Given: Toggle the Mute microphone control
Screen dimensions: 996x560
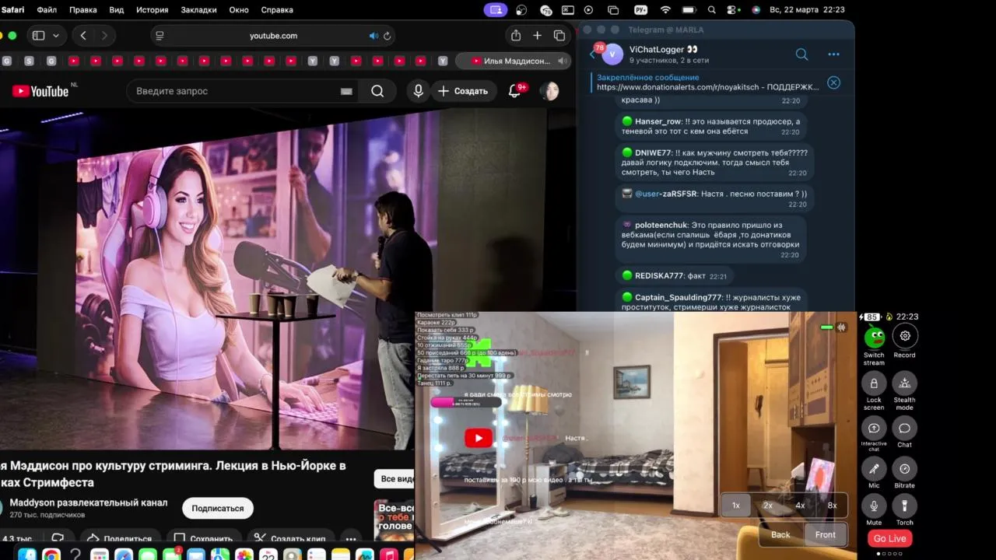Looking at the screenshot, I should (874, 506).
